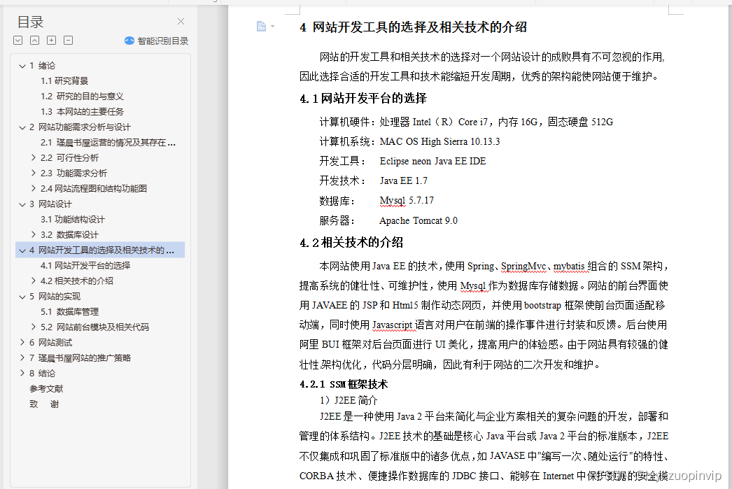
Task: Click the underlined word SpringMvc
Action: click(523, 266)
